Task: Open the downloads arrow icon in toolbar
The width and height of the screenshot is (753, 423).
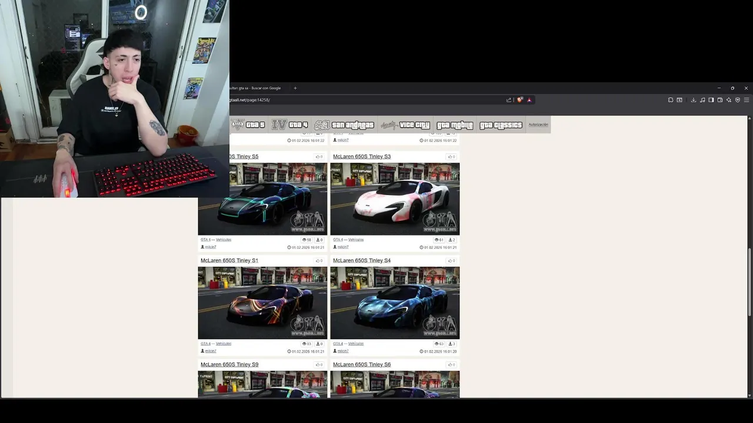Action: click(694, 100)
